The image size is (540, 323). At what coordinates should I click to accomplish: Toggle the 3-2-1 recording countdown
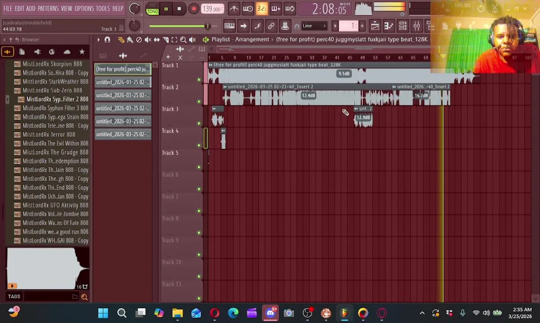pyautogui.click(x=261, y=9)
